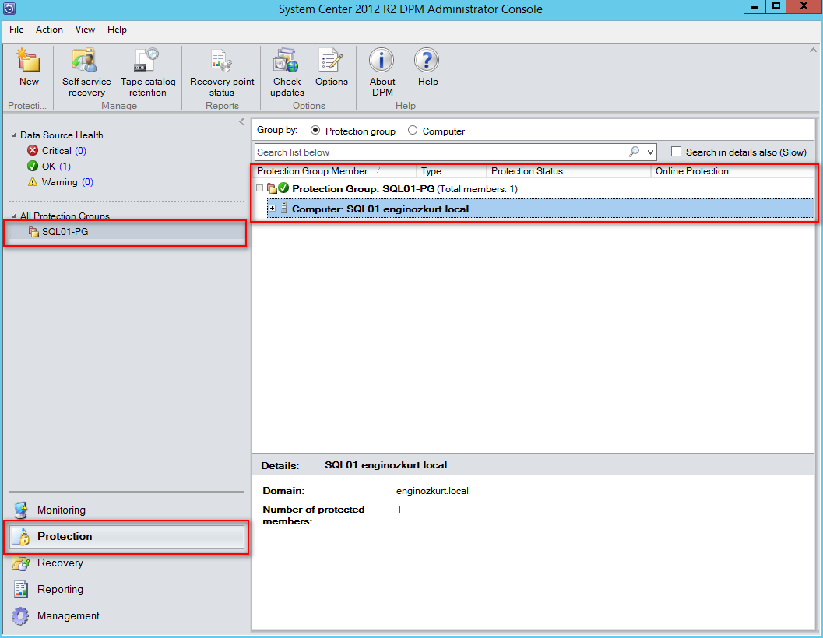The image size is (823, 638).
Task: Click the Warning yellow triangle icon
Action: pos(33,181)
